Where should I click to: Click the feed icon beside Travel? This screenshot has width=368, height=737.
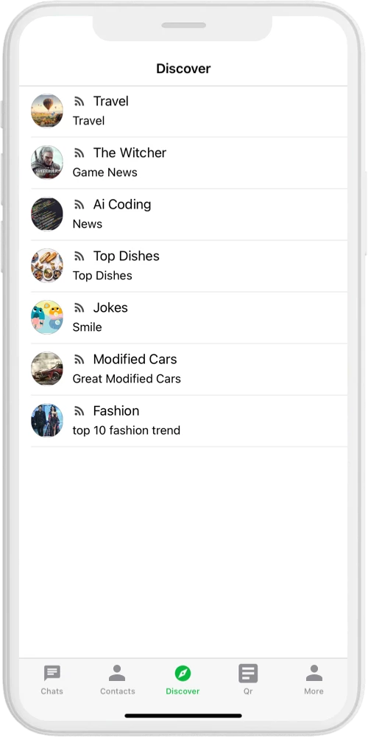[79, 102]
